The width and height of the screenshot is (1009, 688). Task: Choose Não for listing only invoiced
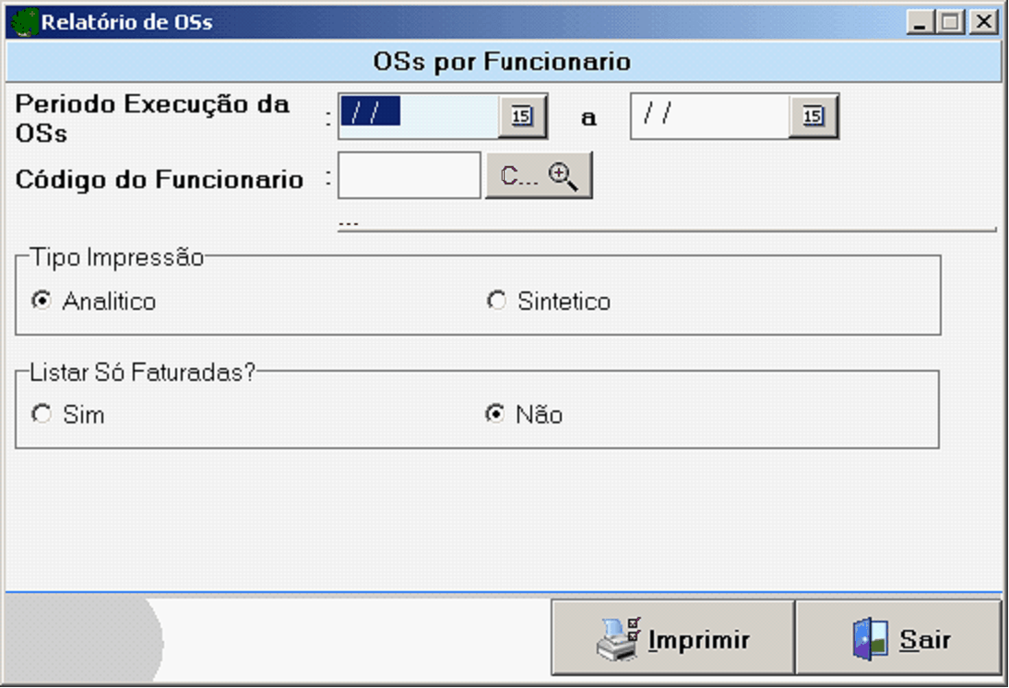[x=495, y=415]
